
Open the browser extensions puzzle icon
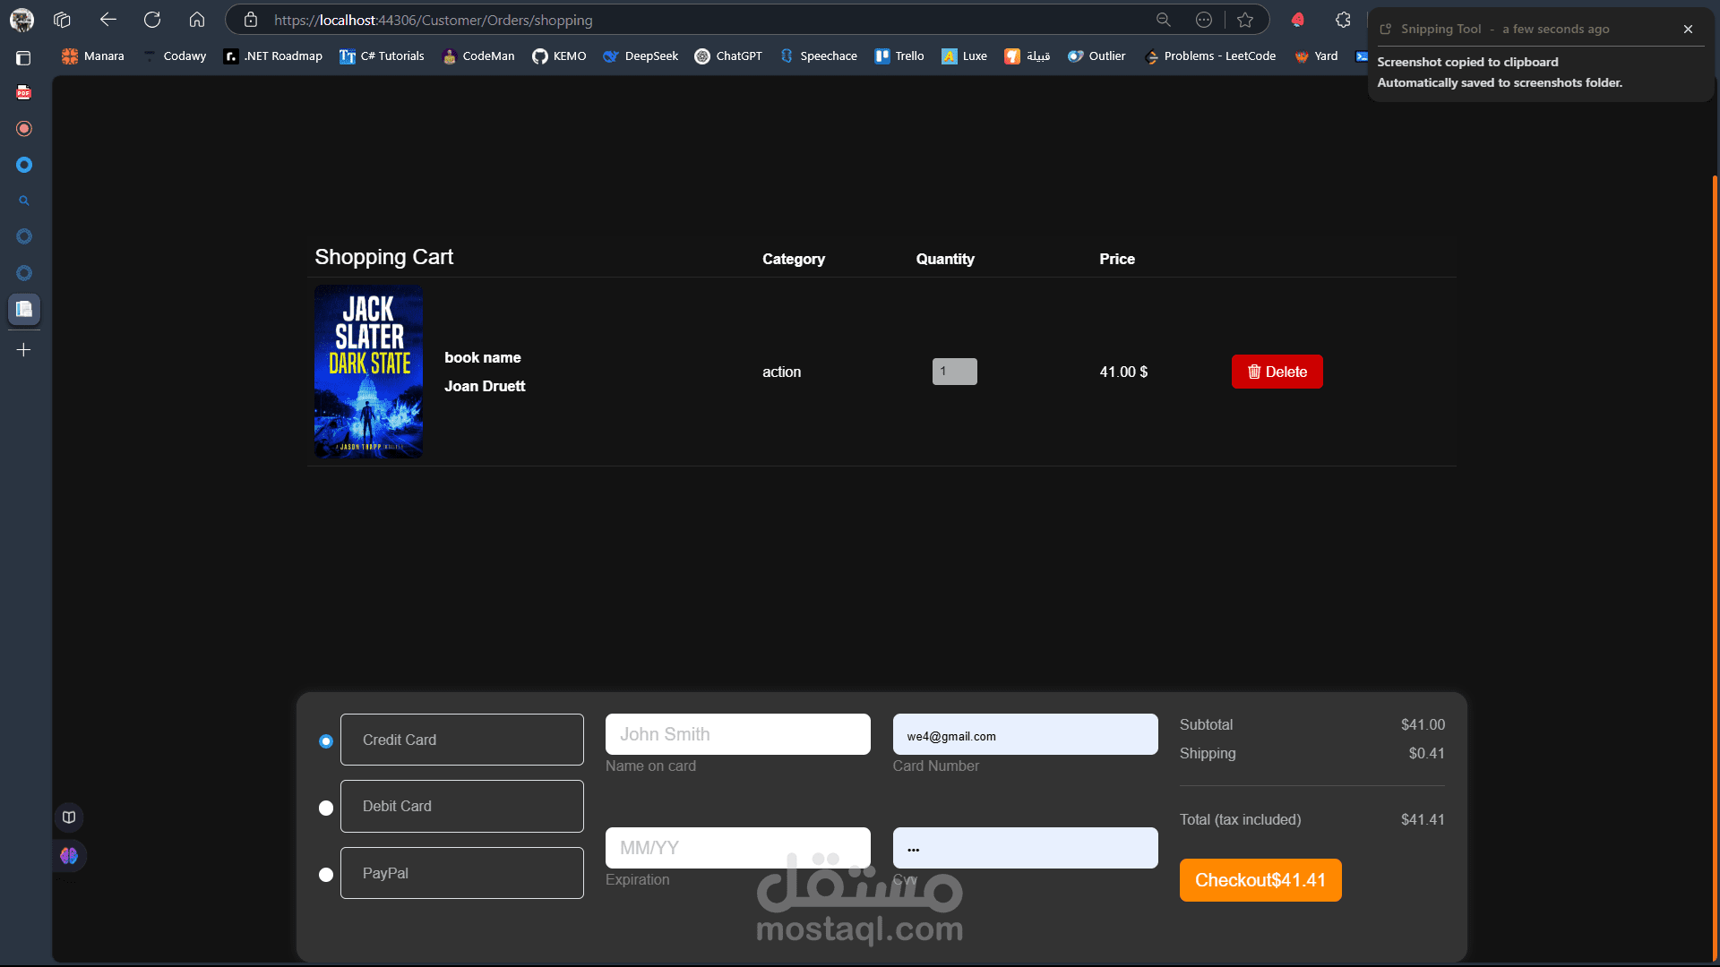coord(1342,20)
